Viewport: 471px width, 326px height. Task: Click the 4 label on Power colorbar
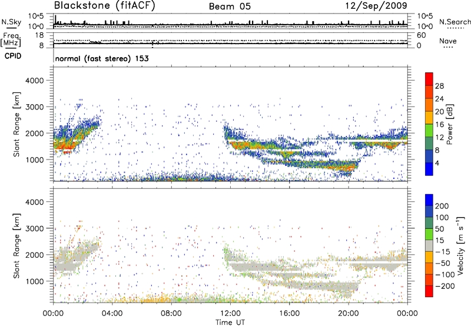[437, 163]
